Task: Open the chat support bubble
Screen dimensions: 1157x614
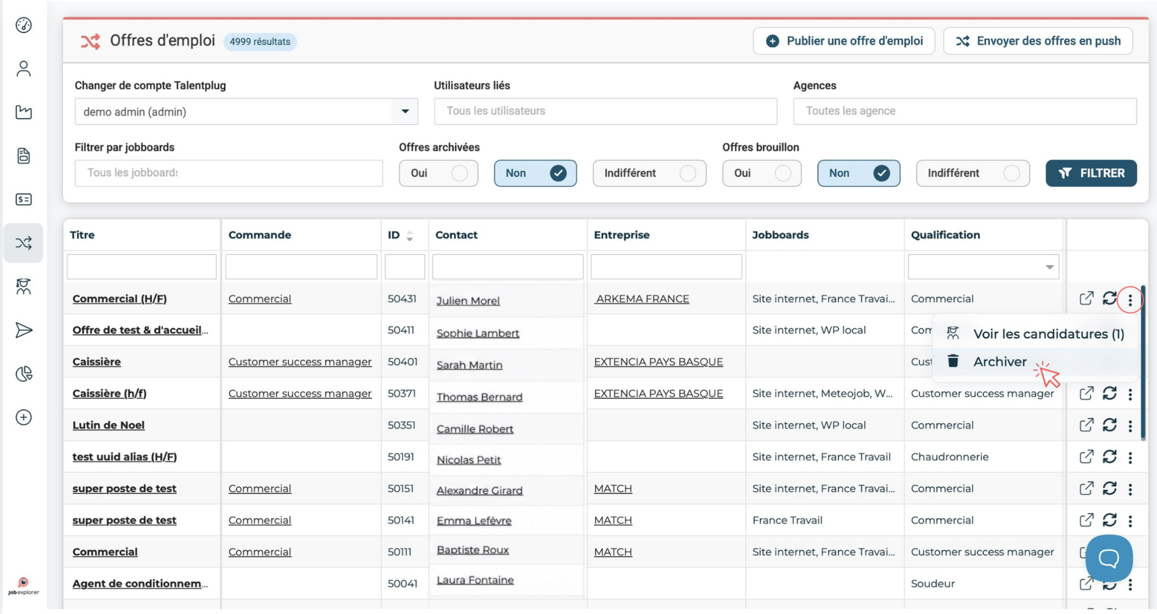Action: [x=1109, y=558]
